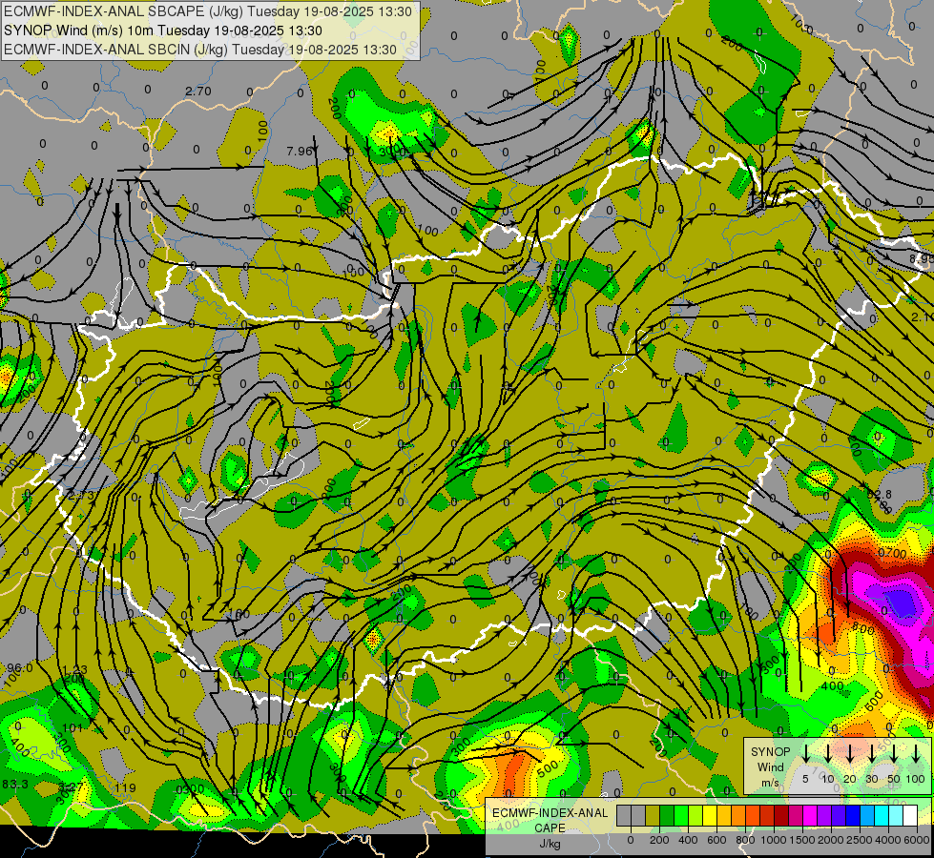Screen dimensions: 934x858
Task: Click the 6000 tick label in the CAPE legend
Action: [x=916, y=840]
